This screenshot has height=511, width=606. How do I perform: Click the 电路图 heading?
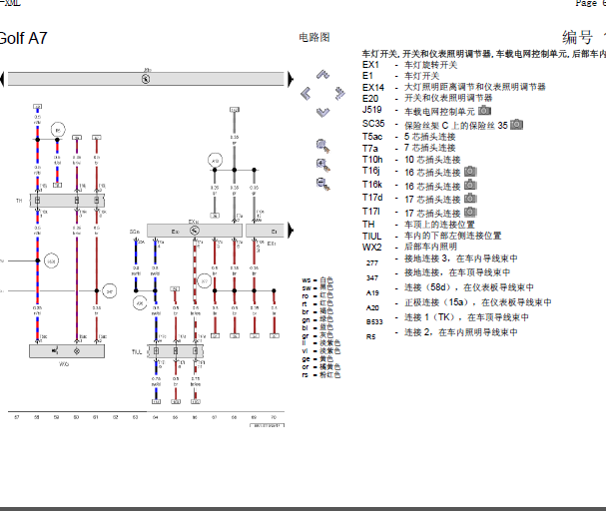point(314,37)
